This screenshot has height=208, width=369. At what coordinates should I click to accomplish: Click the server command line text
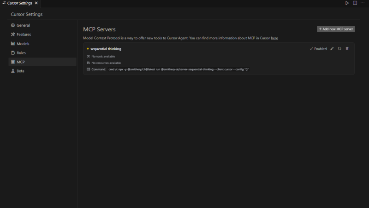click(179, 69)
